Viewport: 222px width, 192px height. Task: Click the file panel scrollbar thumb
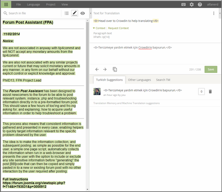[87, 75]
